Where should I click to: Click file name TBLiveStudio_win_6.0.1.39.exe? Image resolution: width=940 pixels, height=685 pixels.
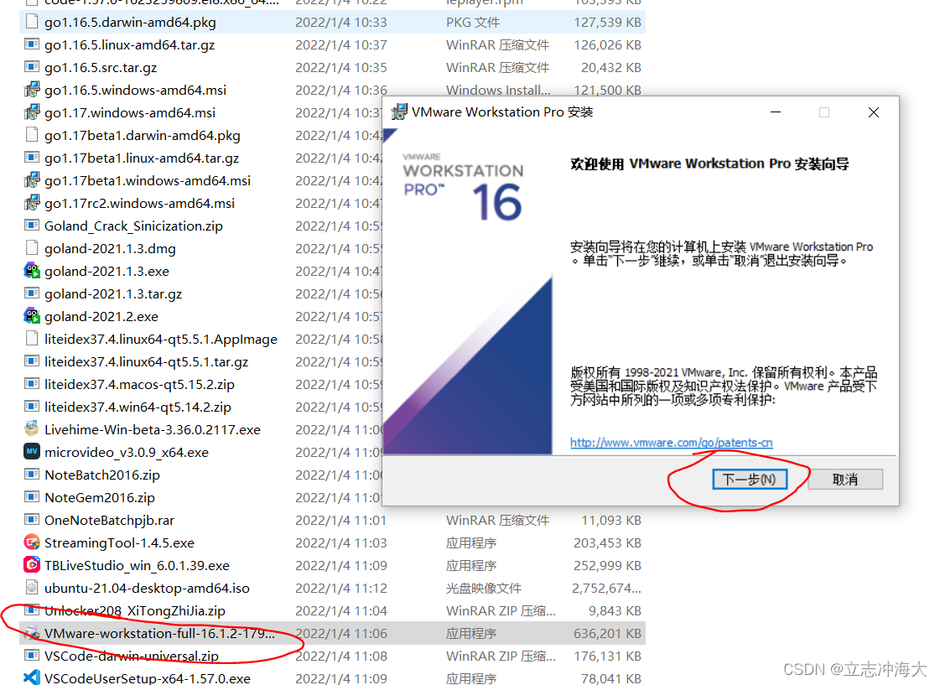137,566
